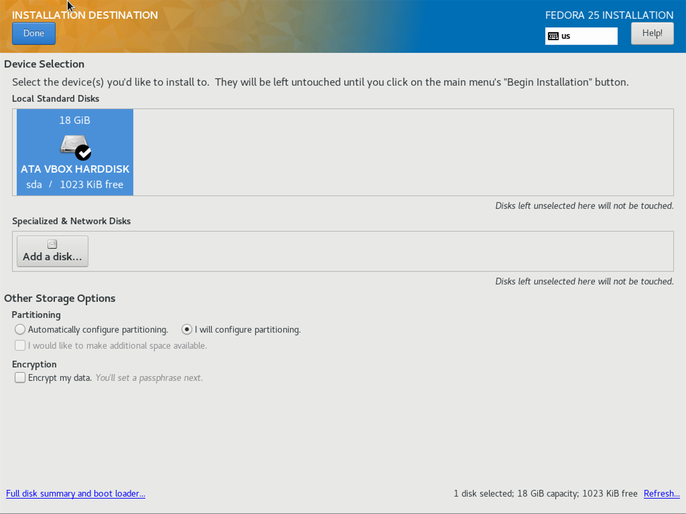Screen dimensions: 686x514
Task: Click the INSTALLATION DESTINATION heading
Action: tap(85, 15)
